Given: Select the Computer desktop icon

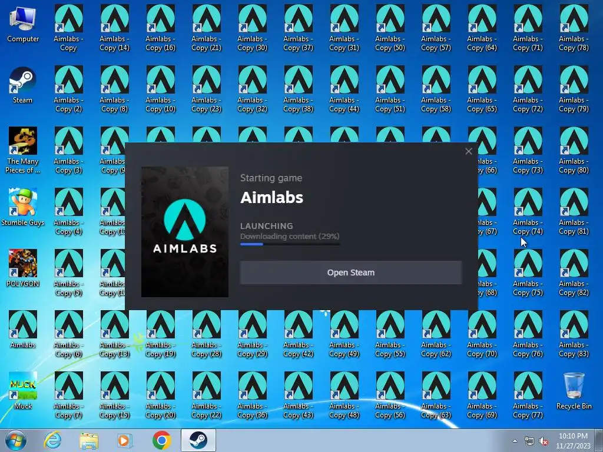Looking at the screenshot, I should pos(23,24).
